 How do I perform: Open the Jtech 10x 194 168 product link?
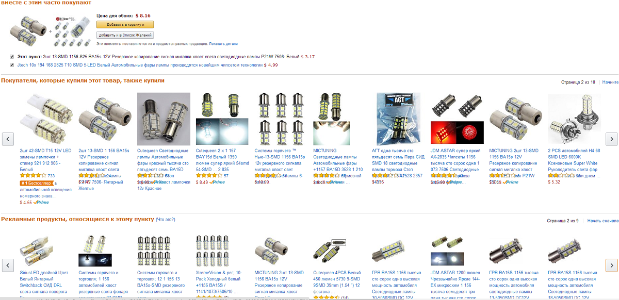(140, 65)
